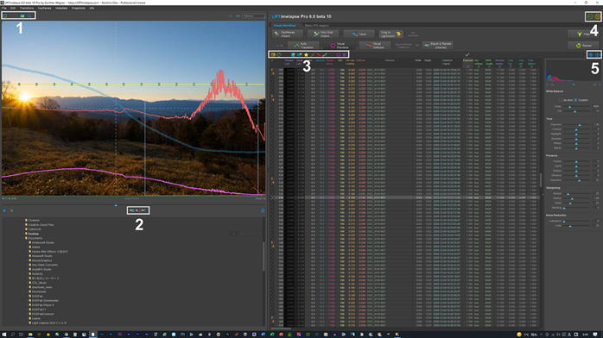Open the dropdown at preview top right
Viewport: 603px width, 338px height.
254,16
